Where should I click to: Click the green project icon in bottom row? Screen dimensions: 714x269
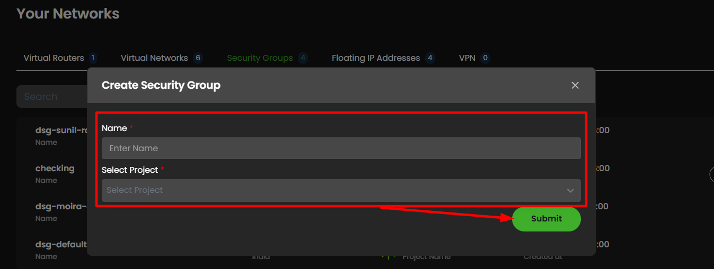coord(389,256)
